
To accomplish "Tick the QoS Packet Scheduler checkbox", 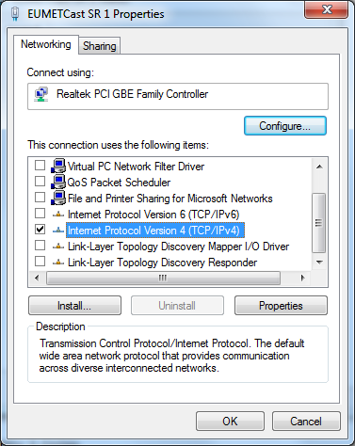I will (40, 181).
